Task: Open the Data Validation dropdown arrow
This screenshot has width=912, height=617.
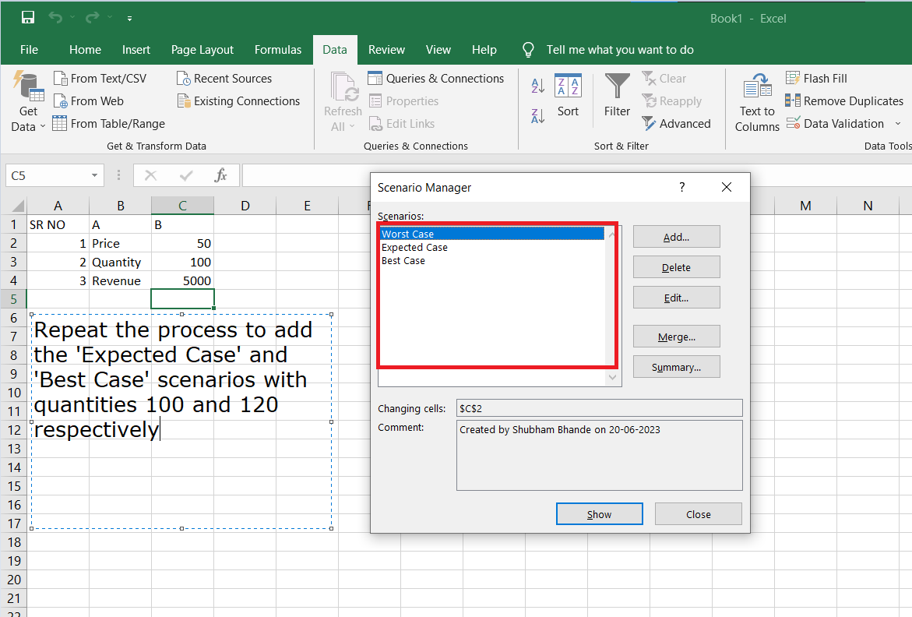Action: coord(898,123)
